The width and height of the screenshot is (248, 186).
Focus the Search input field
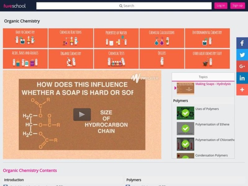124,6
